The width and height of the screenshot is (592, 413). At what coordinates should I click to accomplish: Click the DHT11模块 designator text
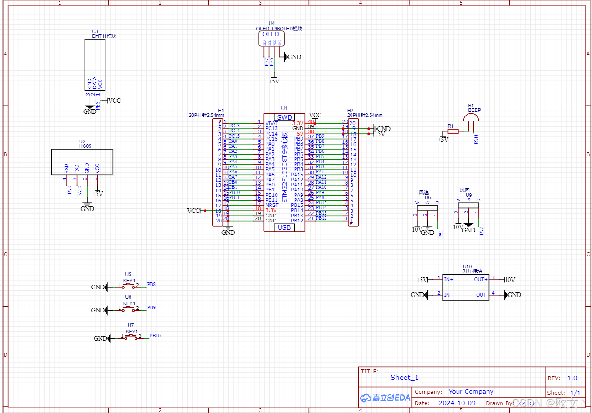point(104,36)
